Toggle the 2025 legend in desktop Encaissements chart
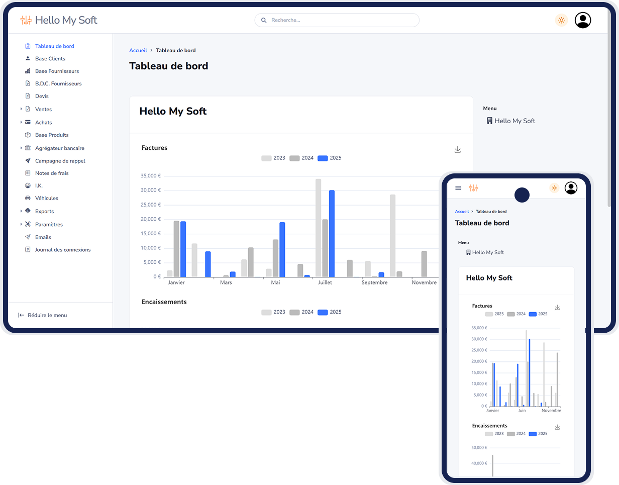619x485 pixels. click(x=330, y=312)
